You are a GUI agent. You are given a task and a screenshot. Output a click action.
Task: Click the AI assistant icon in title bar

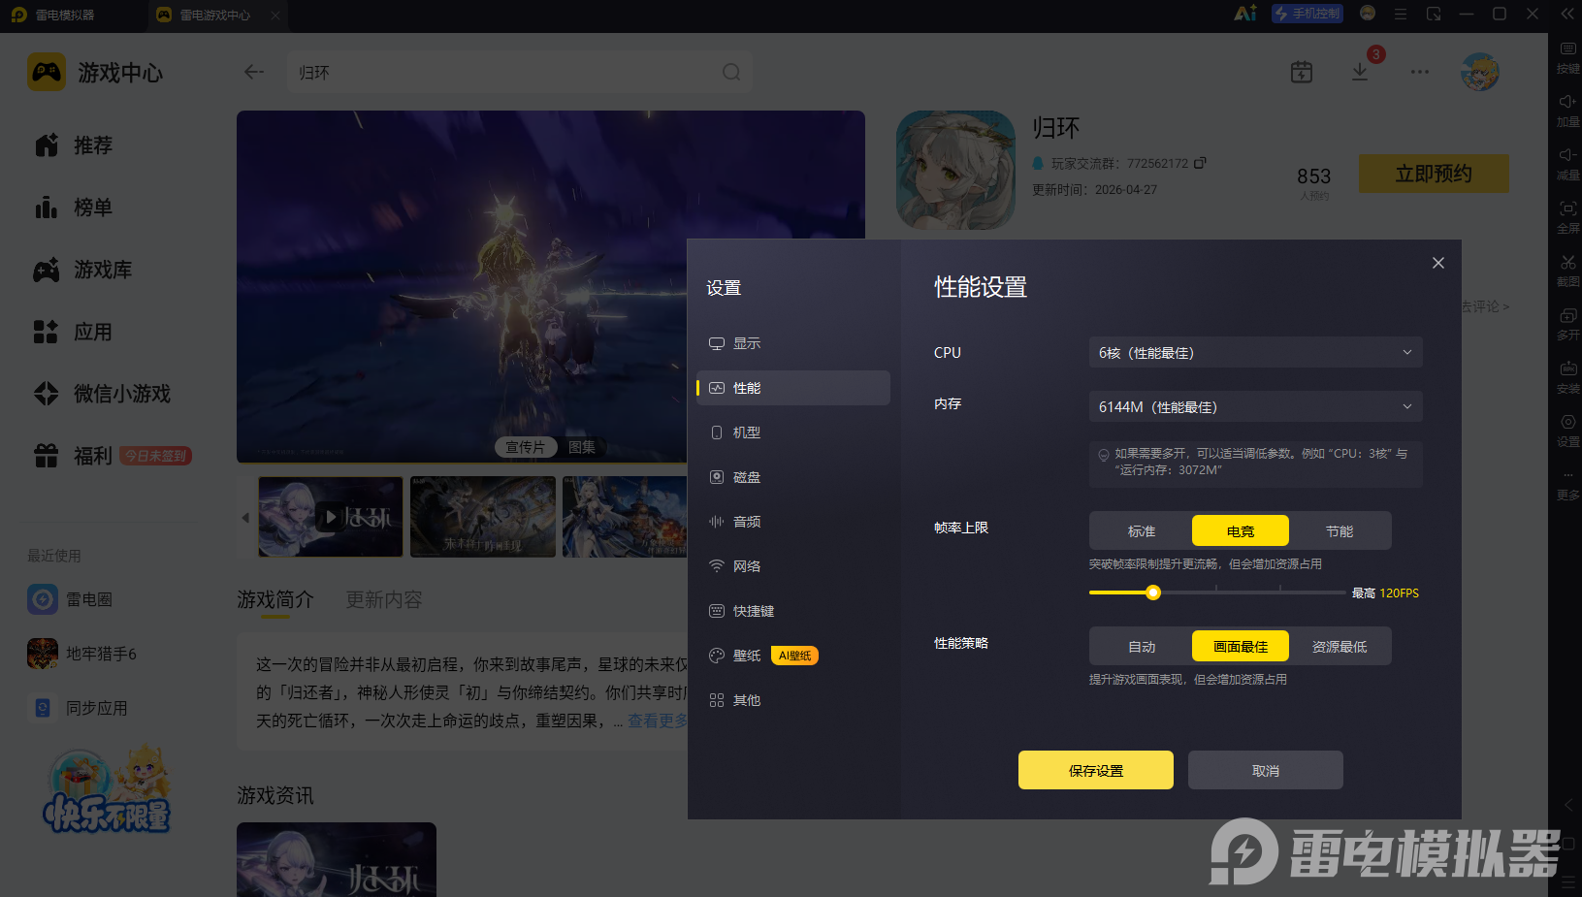click(x=1245, y=14)
